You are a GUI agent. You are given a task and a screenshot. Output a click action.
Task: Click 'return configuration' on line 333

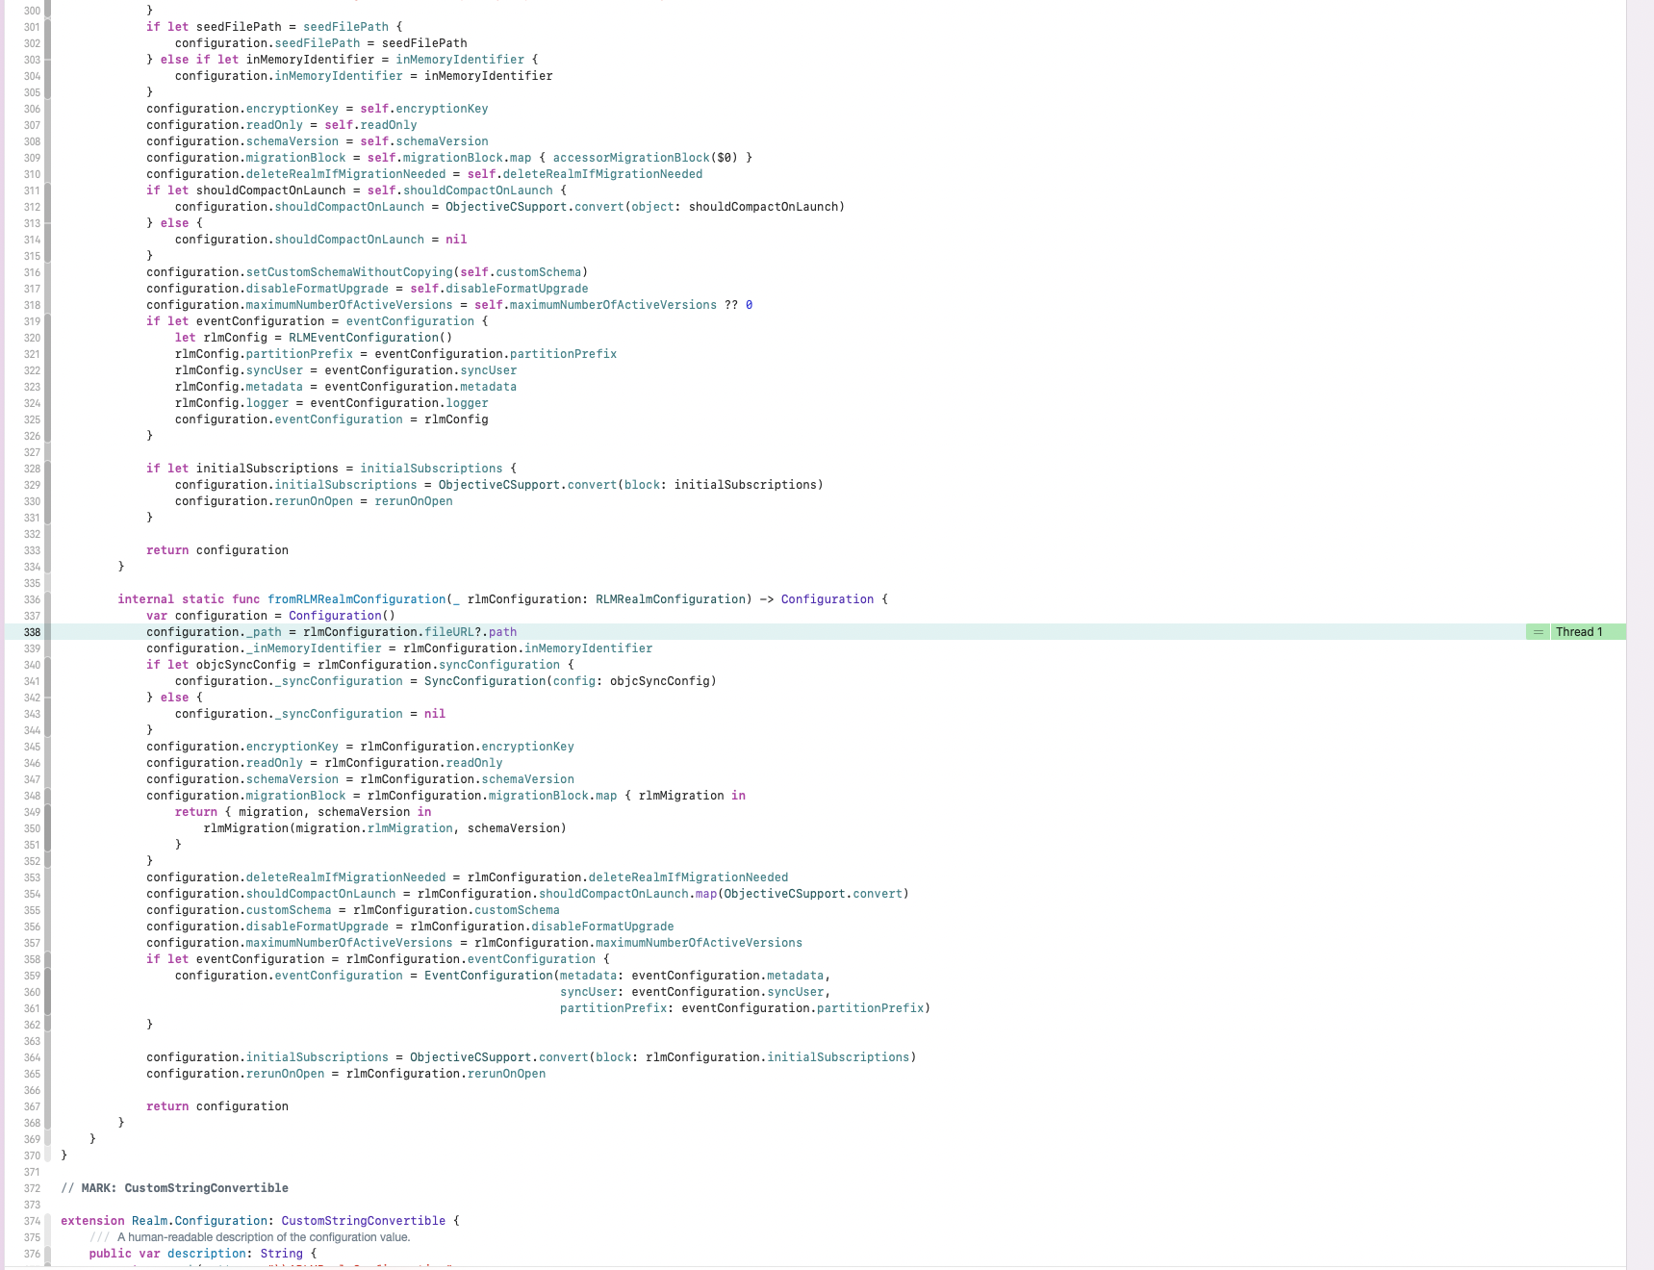pyautogui.click(x=217, y=550)
